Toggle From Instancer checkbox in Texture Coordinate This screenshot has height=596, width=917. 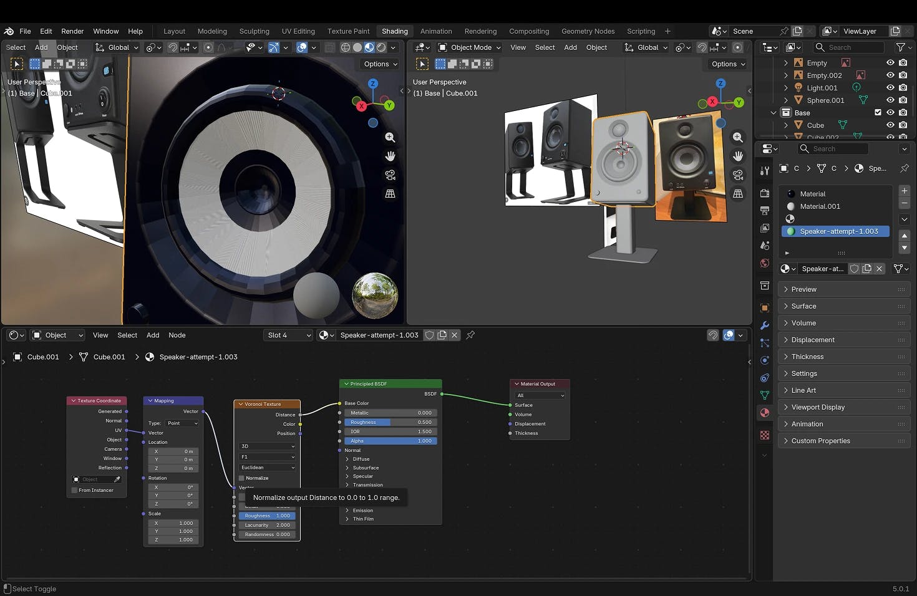75,491
